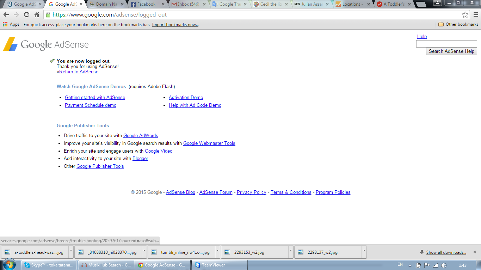Click Show all downloads link
This screenshot has height=270, width=481.
446,252
